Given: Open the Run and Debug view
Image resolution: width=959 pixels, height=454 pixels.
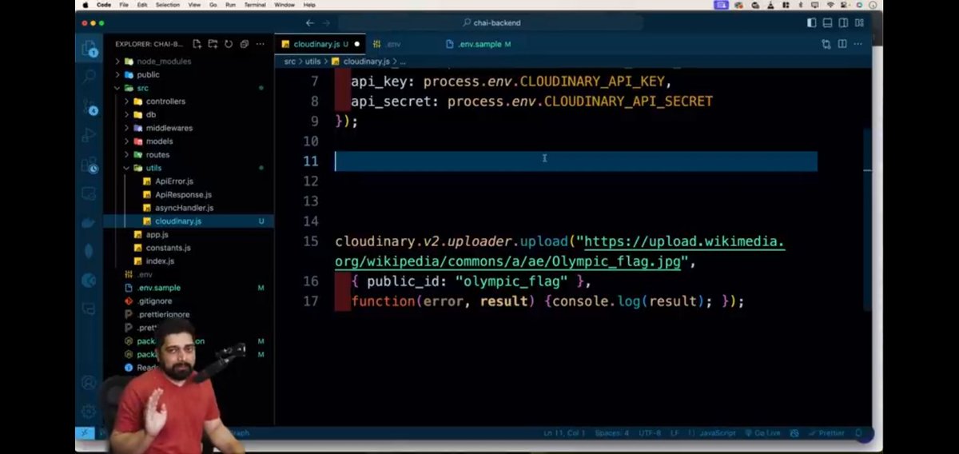Looking at the screenshot, I should coord(89,136).
